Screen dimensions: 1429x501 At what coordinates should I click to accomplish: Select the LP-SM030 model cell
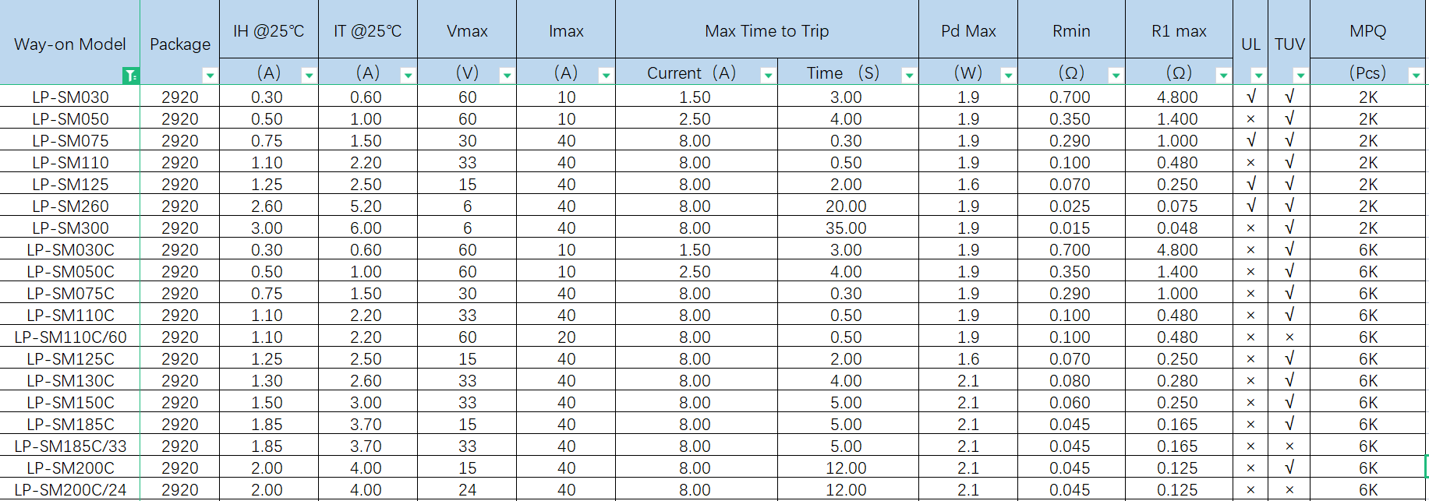[70, 97]
